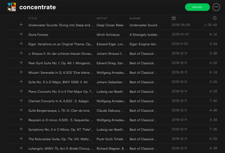Select Clarinet Concerto In A, K.622 title

coord(58,101)
